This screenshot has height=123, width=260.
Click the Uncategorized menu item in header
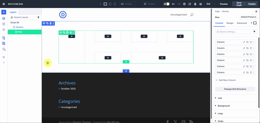click(178, 15)
